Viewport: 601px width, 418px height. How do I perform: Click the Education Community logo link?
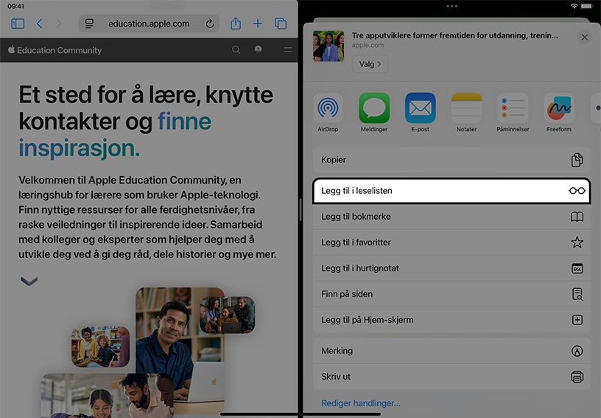(x=55, y=50)
